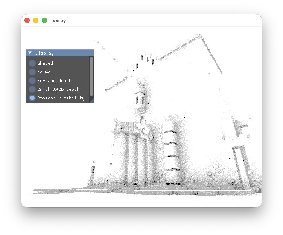
Task: Close the vxray window
Action: point(27,20)
